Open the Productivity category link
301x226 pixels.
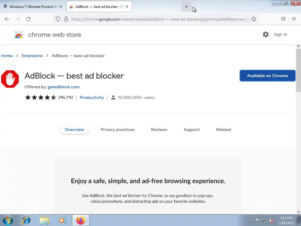coord(92,97)
